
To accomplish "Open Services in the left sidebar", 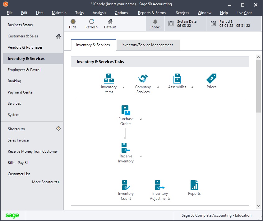I will pyautogui.click(x=14, y=103).
